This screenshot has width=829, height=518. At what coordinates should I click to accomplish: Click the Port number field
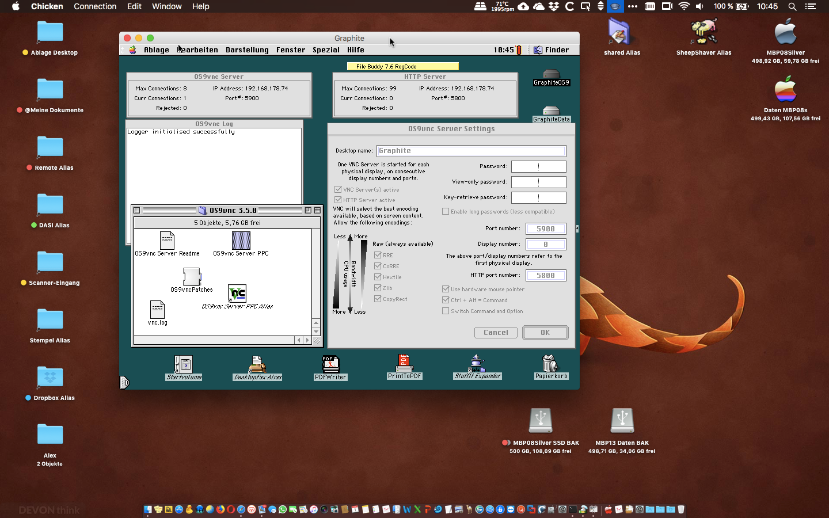coord(546,228)
